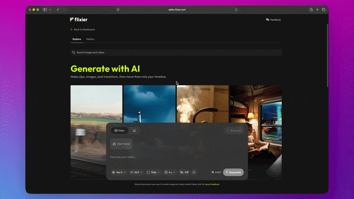Select the Video mode toggle
Screen dimensions: 354x199
pos(119,130)
